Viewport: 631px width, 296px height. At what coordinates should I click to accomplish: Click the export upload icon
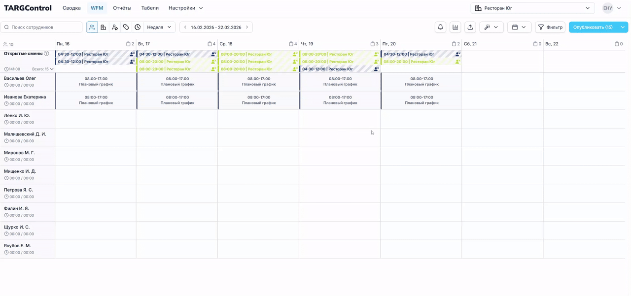point(470,27)
